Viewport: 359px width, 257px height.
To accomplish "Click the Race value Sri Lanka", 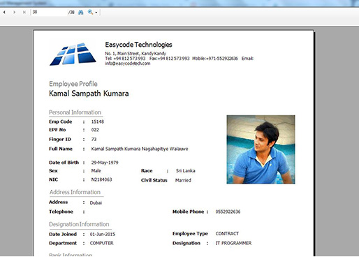I will (186, 170).
